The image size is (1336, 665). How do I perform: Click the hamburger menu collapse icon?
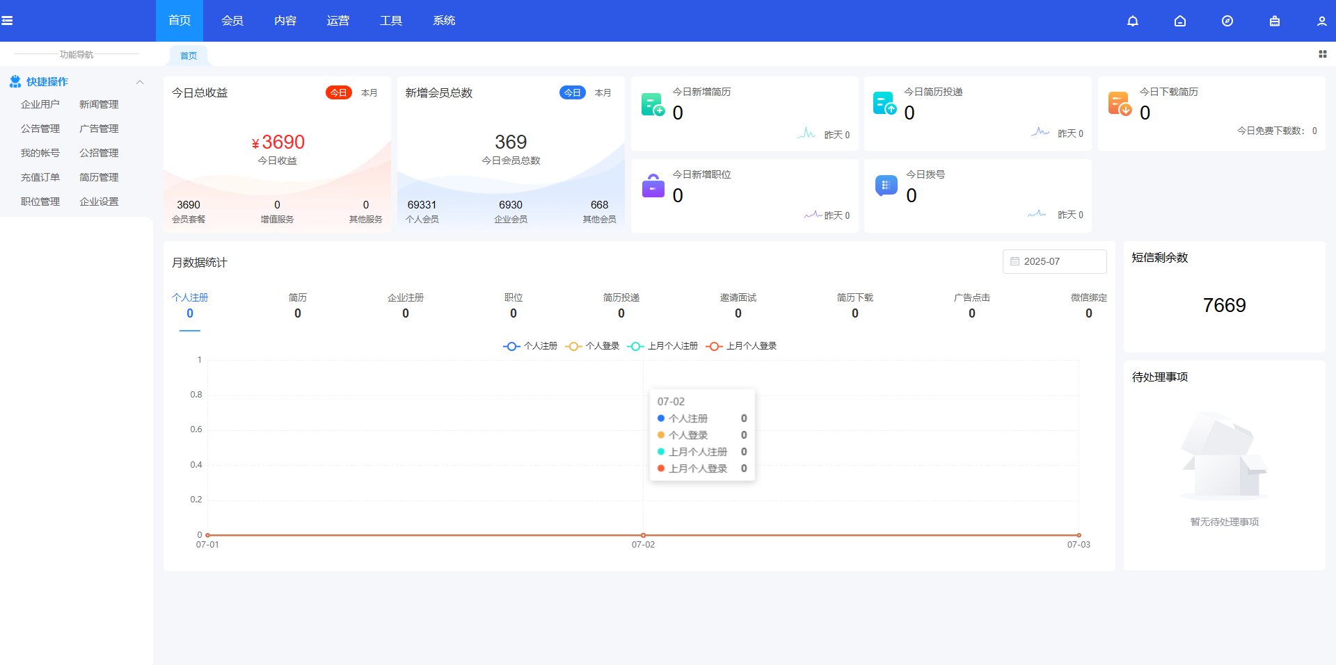[8, 21]
